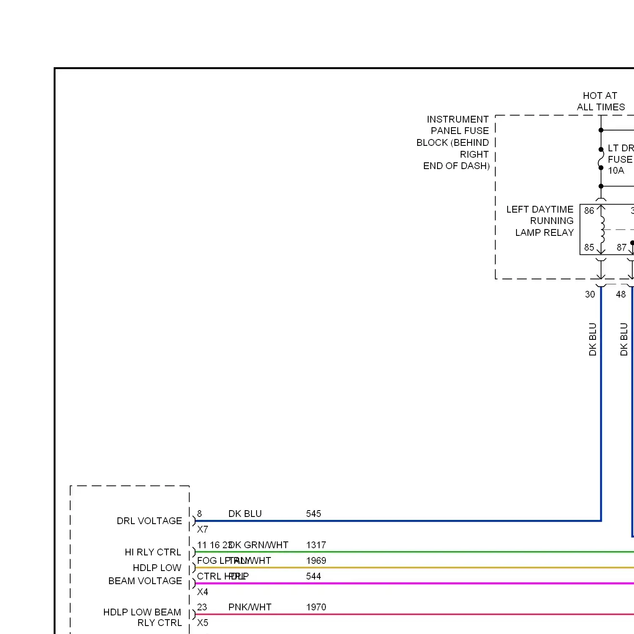The width and height of the screenshot is (634, 634).
Task: Click the green wire line for circuit 1317
Action: (x=414, y=552)
